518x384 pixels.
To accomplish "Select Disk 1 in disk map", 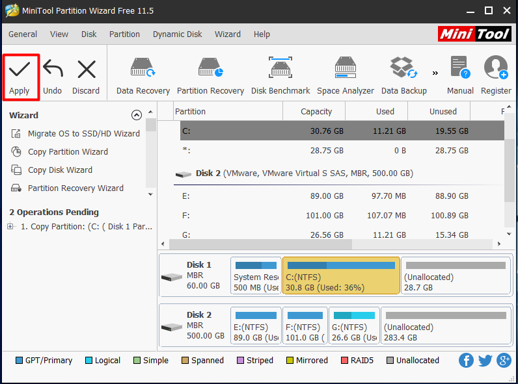I will pos(194,275).
